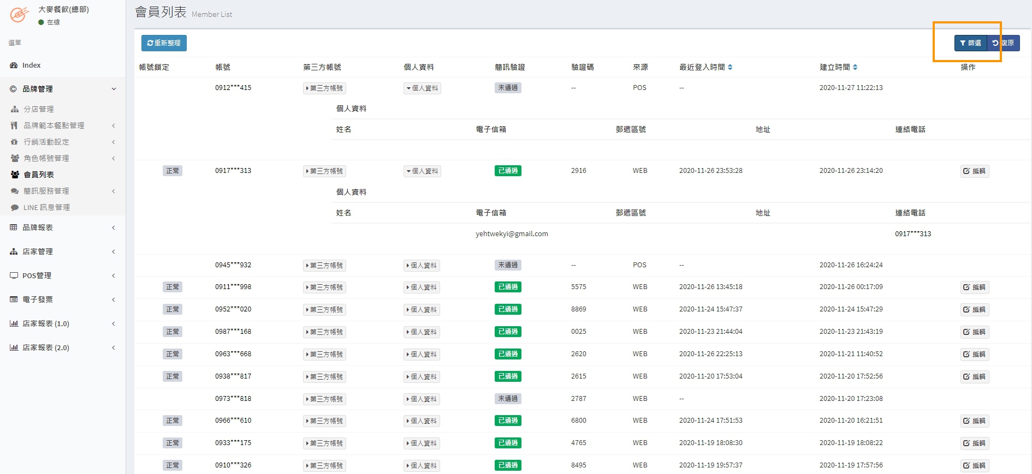
Task: Open Index dashboard in sidebar
Action: click(x=31, y=65)
